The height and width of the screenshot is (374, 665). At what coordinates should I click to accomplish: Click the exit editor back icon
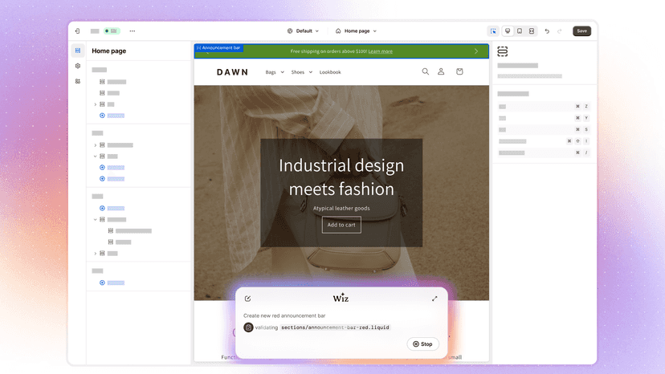pos(78,31)
